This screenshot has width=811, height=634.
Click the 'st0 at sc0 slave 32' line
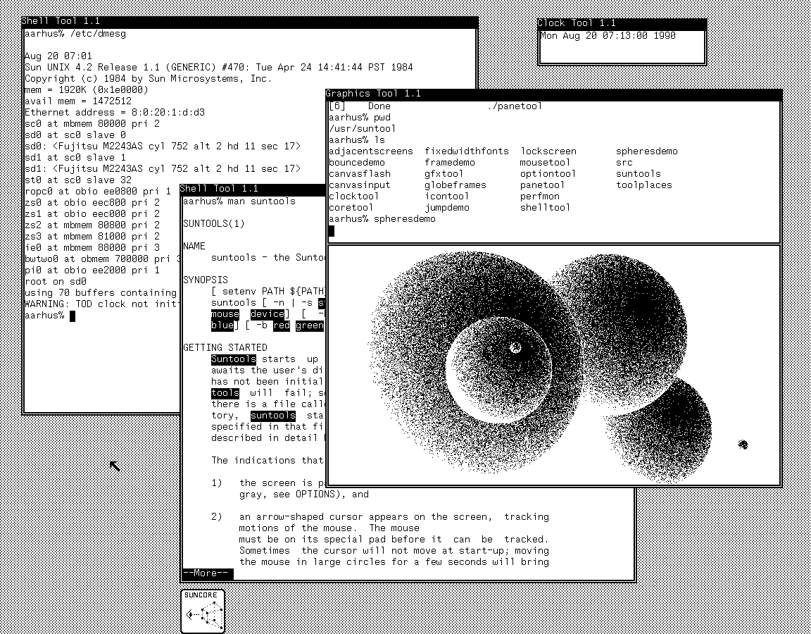[78, 180]
